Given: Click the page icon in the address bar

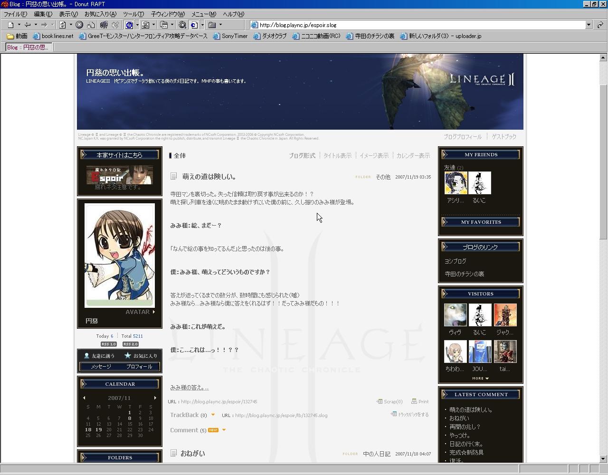Looking at the screenshot, I should 254,25.
